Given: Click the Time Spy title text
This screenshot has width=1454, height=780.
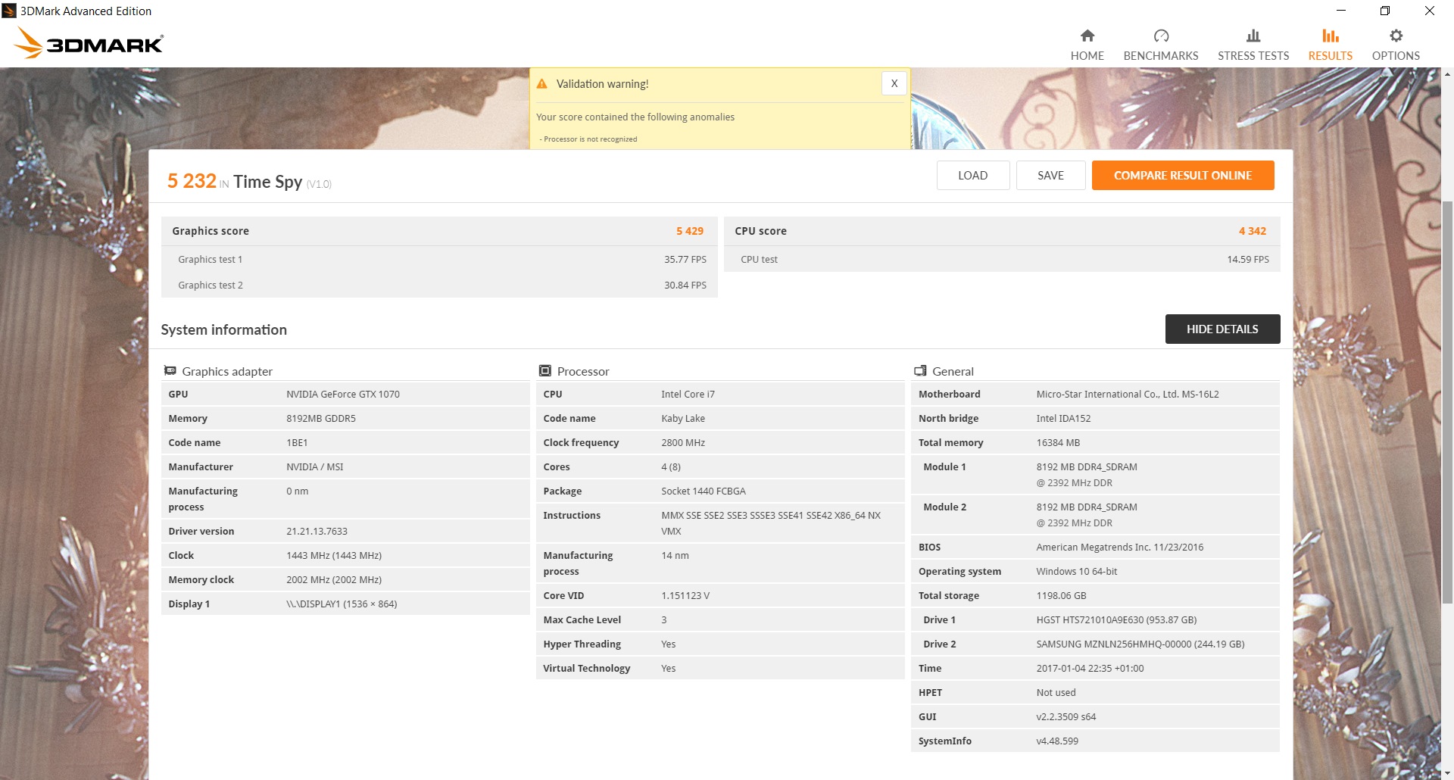Looking at the screenshot, I should pyautogui.click(x=267, y=182).
